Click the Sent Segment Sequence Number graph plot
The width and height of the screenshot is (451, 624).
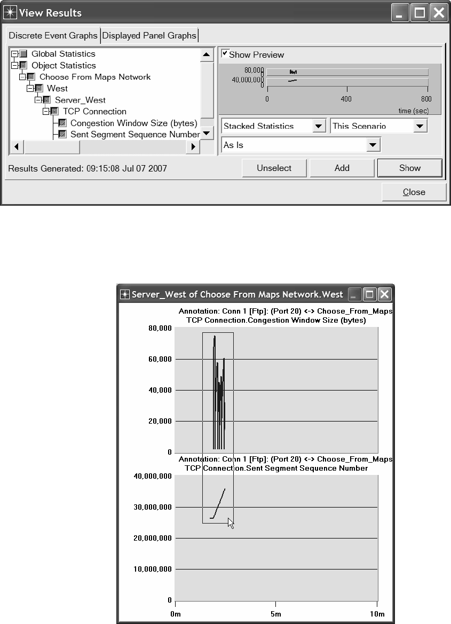pos(276,538)
